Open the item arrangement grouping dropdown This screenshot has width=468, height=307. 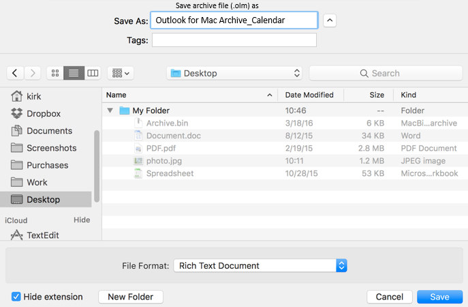[121, 73]
